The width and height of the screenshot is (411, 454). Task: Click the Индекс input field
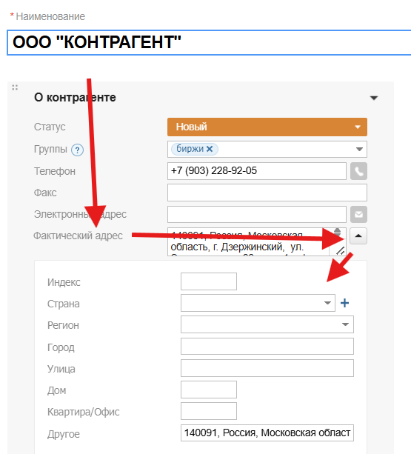(x=209, y=281)
